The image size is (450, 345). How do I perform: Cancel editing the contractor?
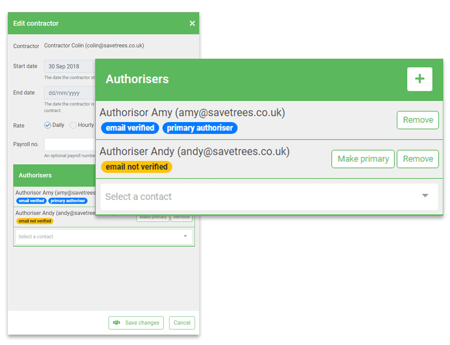tap(182, 323)
